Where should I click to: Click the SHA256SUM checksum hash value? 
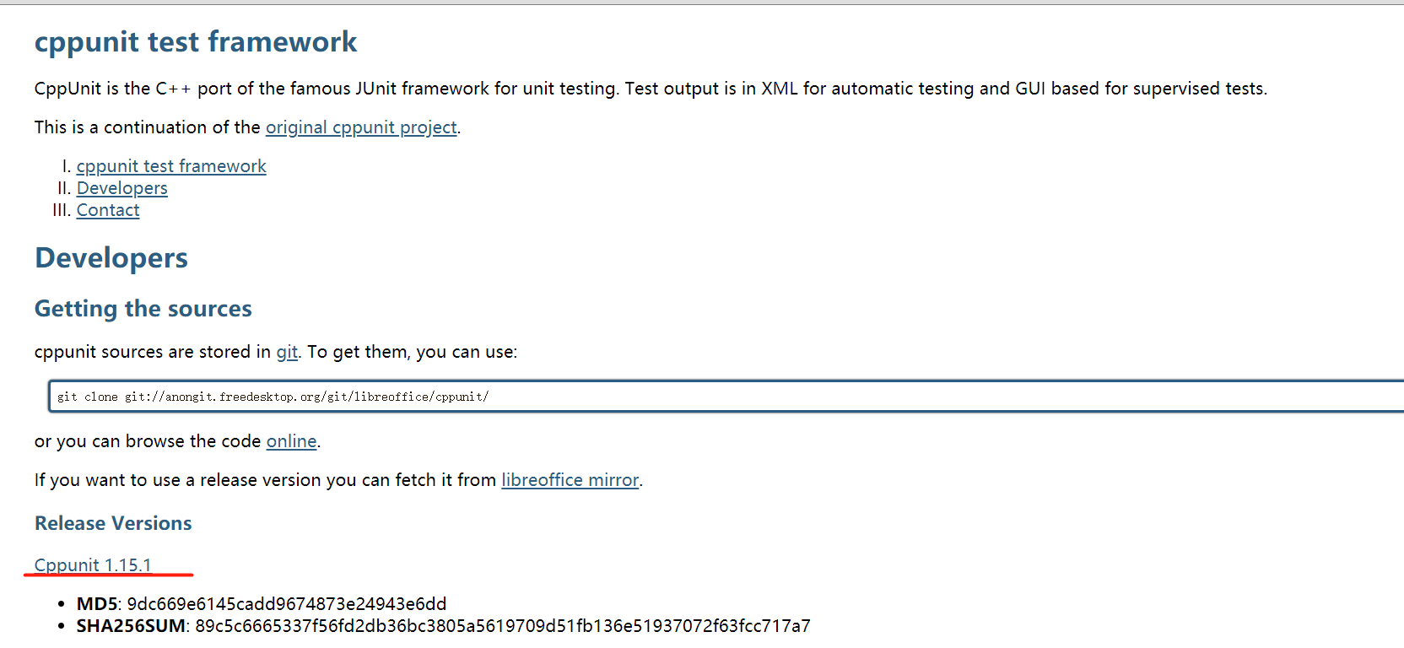503,626
